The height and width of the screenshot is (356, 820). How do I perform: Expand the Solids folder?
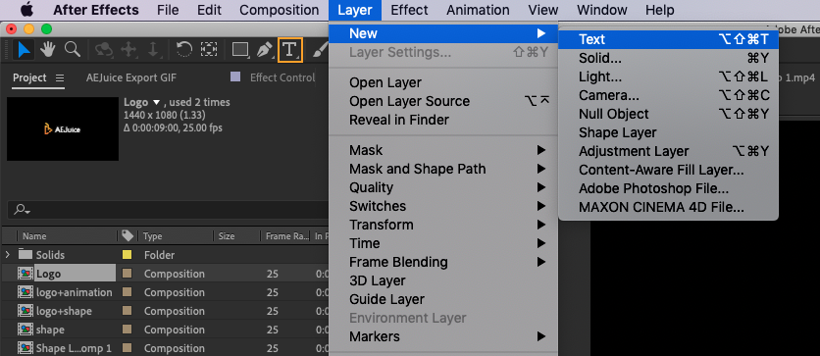tap(7, 255)
